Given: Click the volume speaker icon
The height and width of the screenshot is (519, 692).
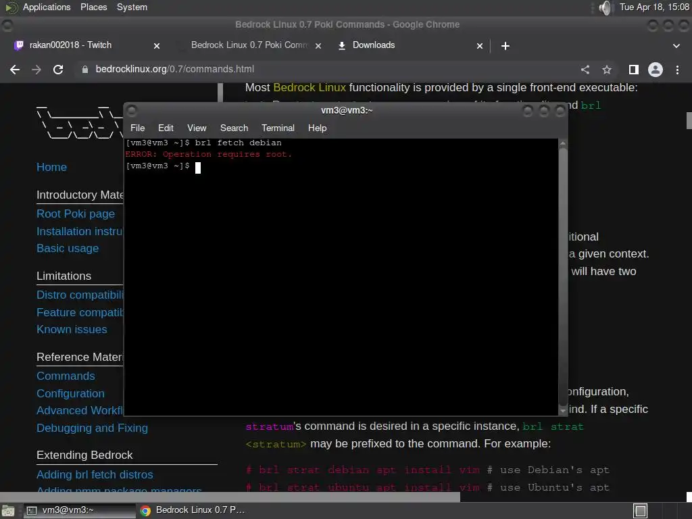Looking at the screenshot, I should pyautogui.click(x=605, y=7).
